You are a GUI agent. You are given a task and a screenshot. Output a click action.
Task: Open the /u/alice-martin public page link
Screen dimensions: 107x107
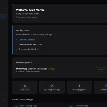pos(32,17)
